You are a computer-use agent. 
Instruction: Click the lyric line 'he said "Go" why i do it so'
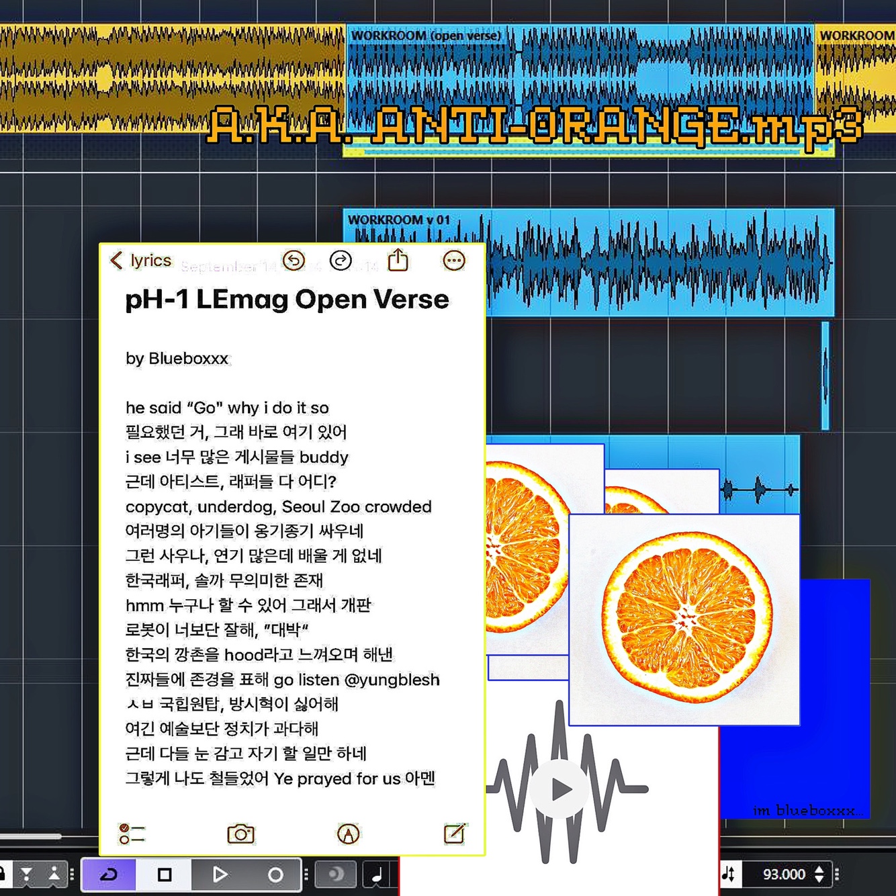(x=227, y=408)
